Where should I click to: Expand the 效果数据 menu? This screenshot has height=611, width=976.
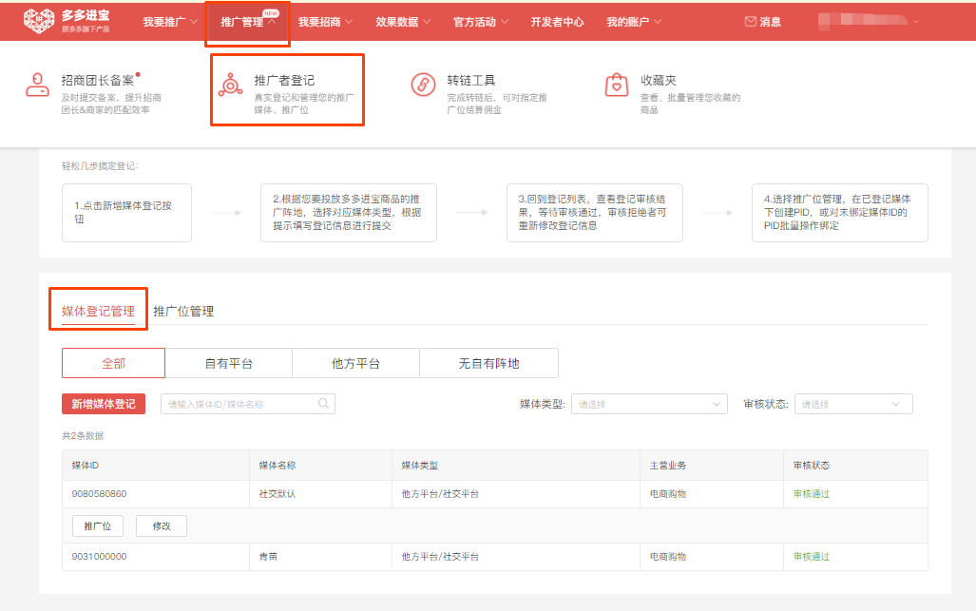click(x=403, y=22)
